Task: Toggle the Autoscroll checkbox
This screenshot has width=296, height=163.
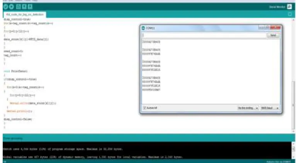Action: click(145, 108)
